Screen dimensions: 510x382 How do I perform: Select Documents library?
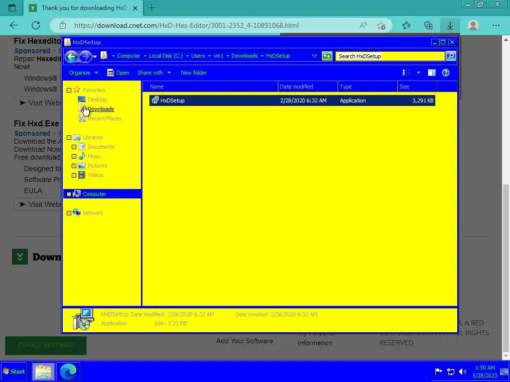[101, 147]
